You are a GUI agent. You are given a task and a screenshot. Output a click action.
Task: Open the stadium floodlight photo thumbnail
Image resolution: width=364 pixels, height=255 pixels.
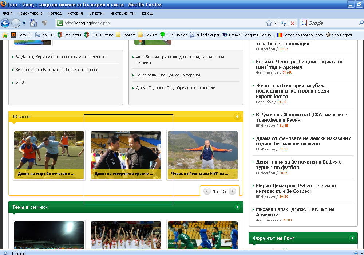point(49,235)
